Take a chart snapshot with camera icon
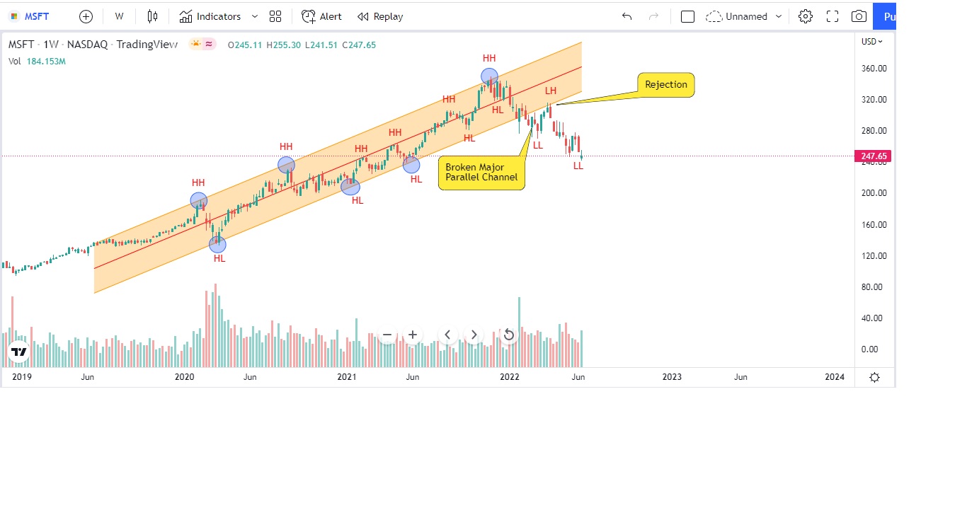The image size is (967, 515). click(859, 16)
